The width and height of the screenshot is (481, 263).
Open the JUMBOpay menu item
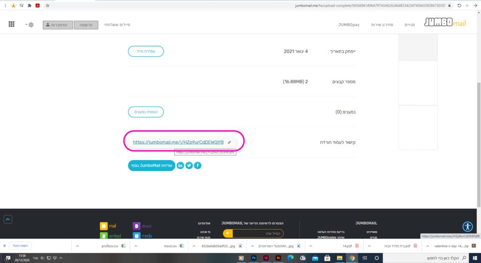tap(349, 24)
